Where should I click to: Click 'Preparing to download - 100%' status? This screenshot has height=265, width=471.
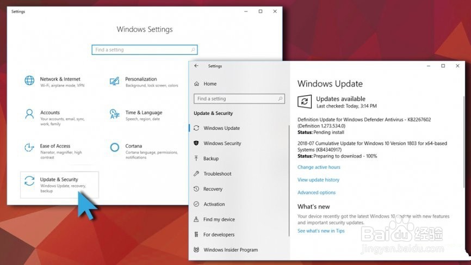coord(345,156)
